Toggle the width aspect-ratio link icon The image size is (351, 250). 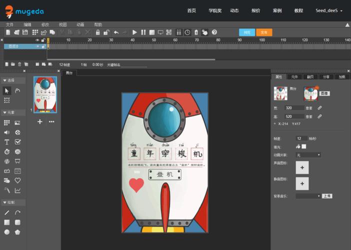[319, 108]
